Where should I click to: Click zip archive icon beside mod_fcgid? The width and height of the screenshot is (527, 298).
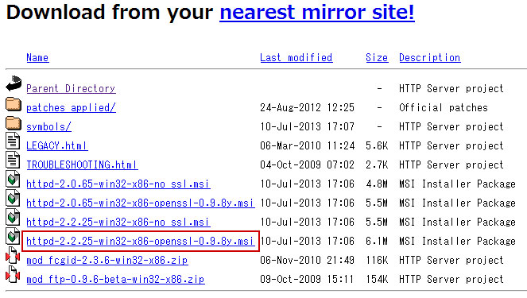[x=13, y=255]
